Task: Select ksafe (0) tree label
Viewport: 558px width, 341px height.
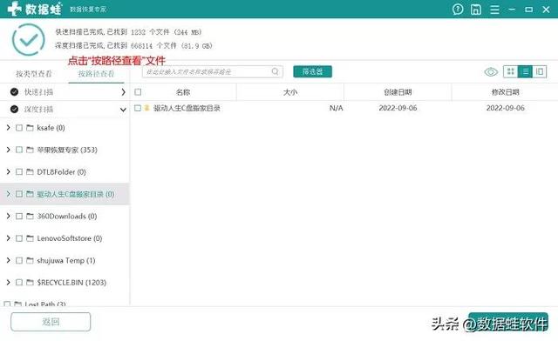Action: click(51, 128)
